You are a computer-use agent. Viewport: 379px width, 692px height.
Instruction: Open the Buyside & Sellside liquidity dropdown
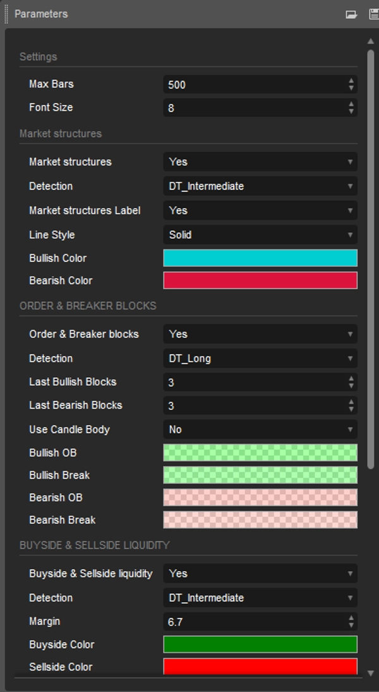pyautogui.click(x=260, y=574)
